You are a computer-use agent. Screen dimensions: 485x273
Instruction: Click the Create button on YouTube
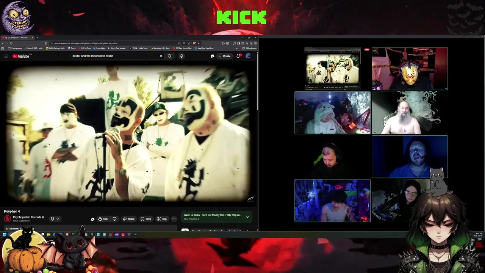tap(224, 56)
